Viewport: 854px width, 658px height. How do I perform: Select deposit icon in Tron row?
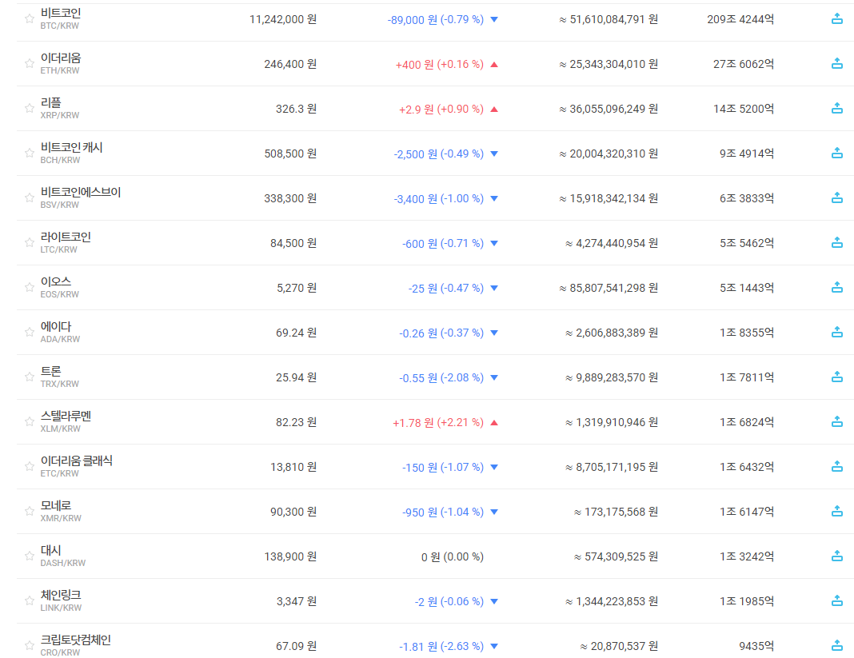coord(837,377)
